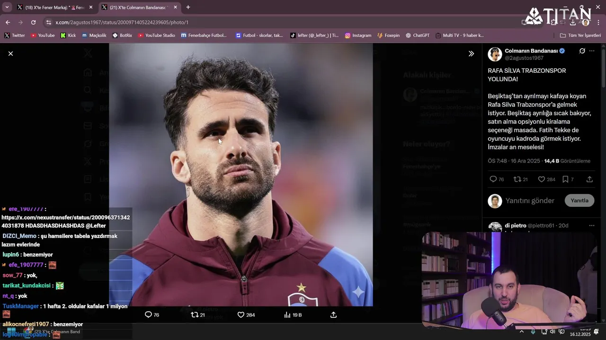Screen dimensions: 606x340
Task: Go forward with the browser forward arrow
Action: [20, 22]
